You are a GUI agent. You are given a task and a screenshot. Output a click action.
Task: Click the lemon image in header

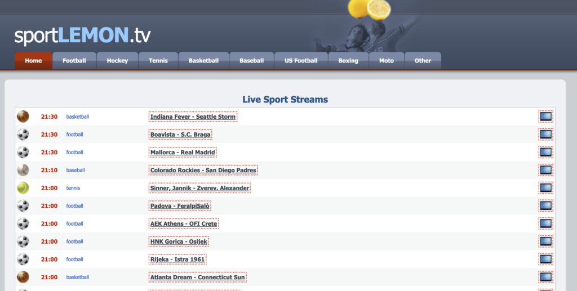[369, 9]
